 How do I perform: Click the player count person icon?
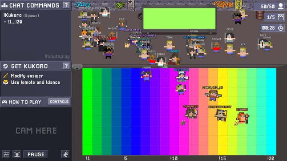[281, 6]
